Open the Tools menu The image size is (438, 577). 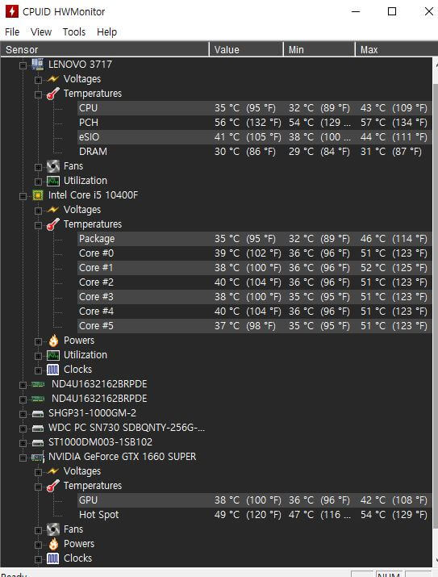pos(74,32)
